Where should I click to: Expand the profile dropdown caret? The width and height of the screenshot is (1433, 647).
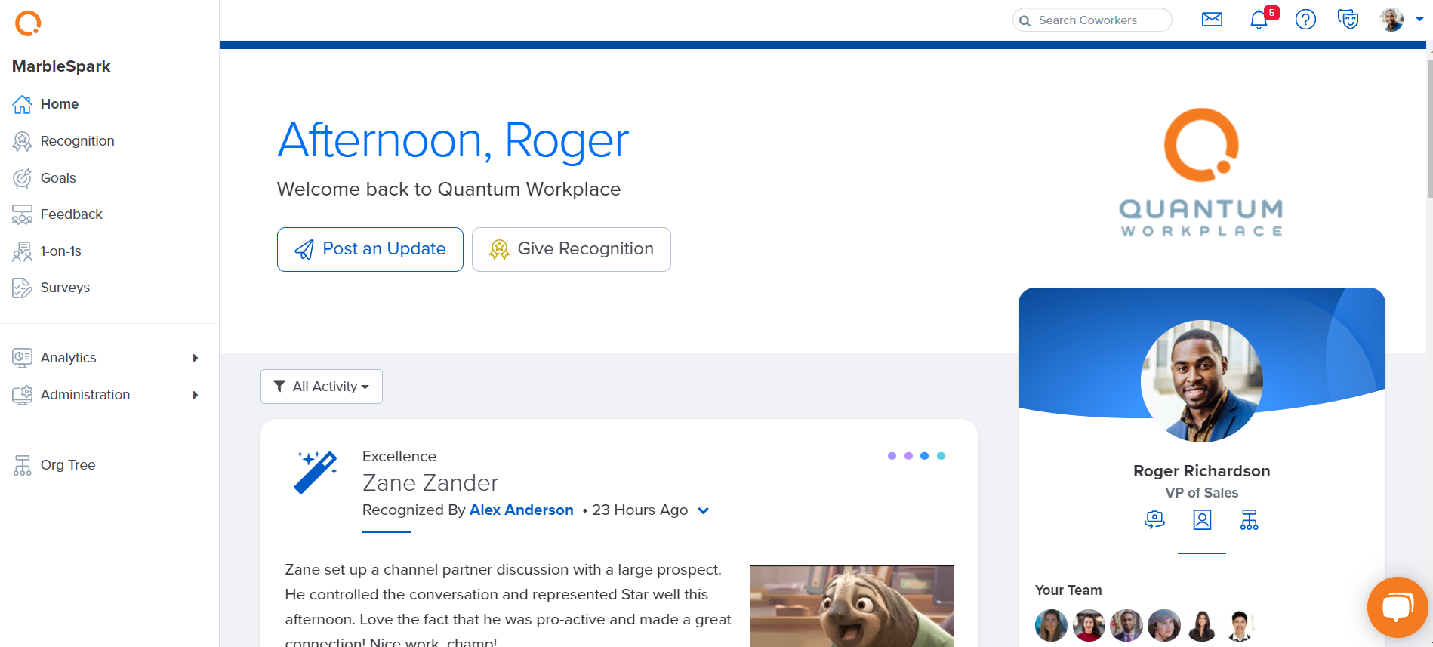click(1419, 20)
